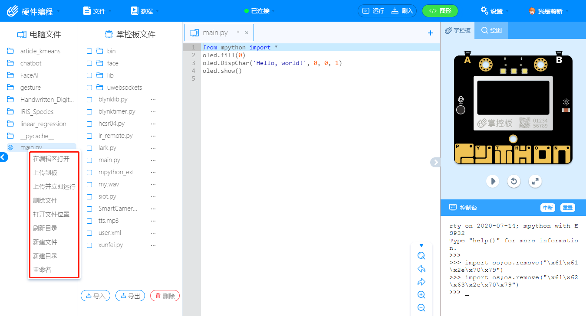Check the lib folder checkbox
This screenshot has height=316, width=586.
(89, 75)
